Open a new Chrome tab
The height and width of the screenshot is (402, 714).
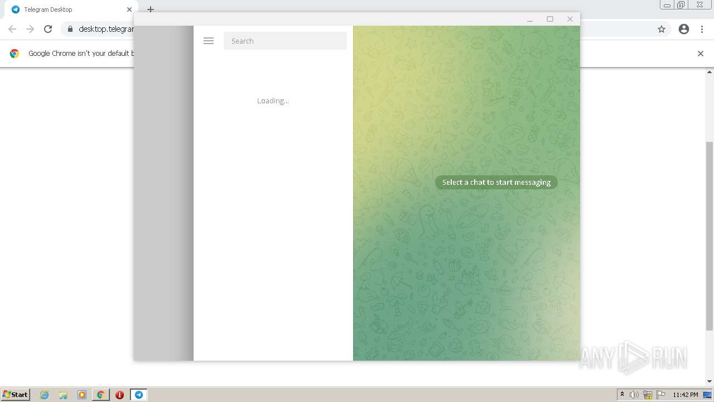coord(151,9)
